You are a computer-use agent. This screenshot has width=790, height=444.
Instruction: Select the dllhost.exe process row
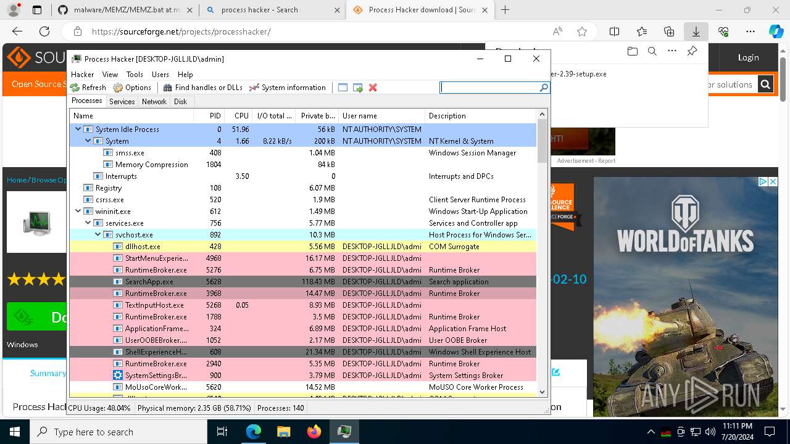[x=303, y=246]
